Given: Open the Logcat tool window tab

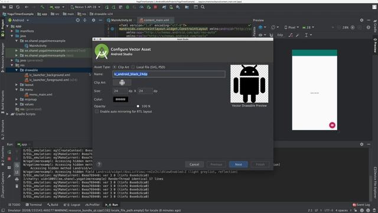Looking at the screenshot, I should (x=72, y=205).
